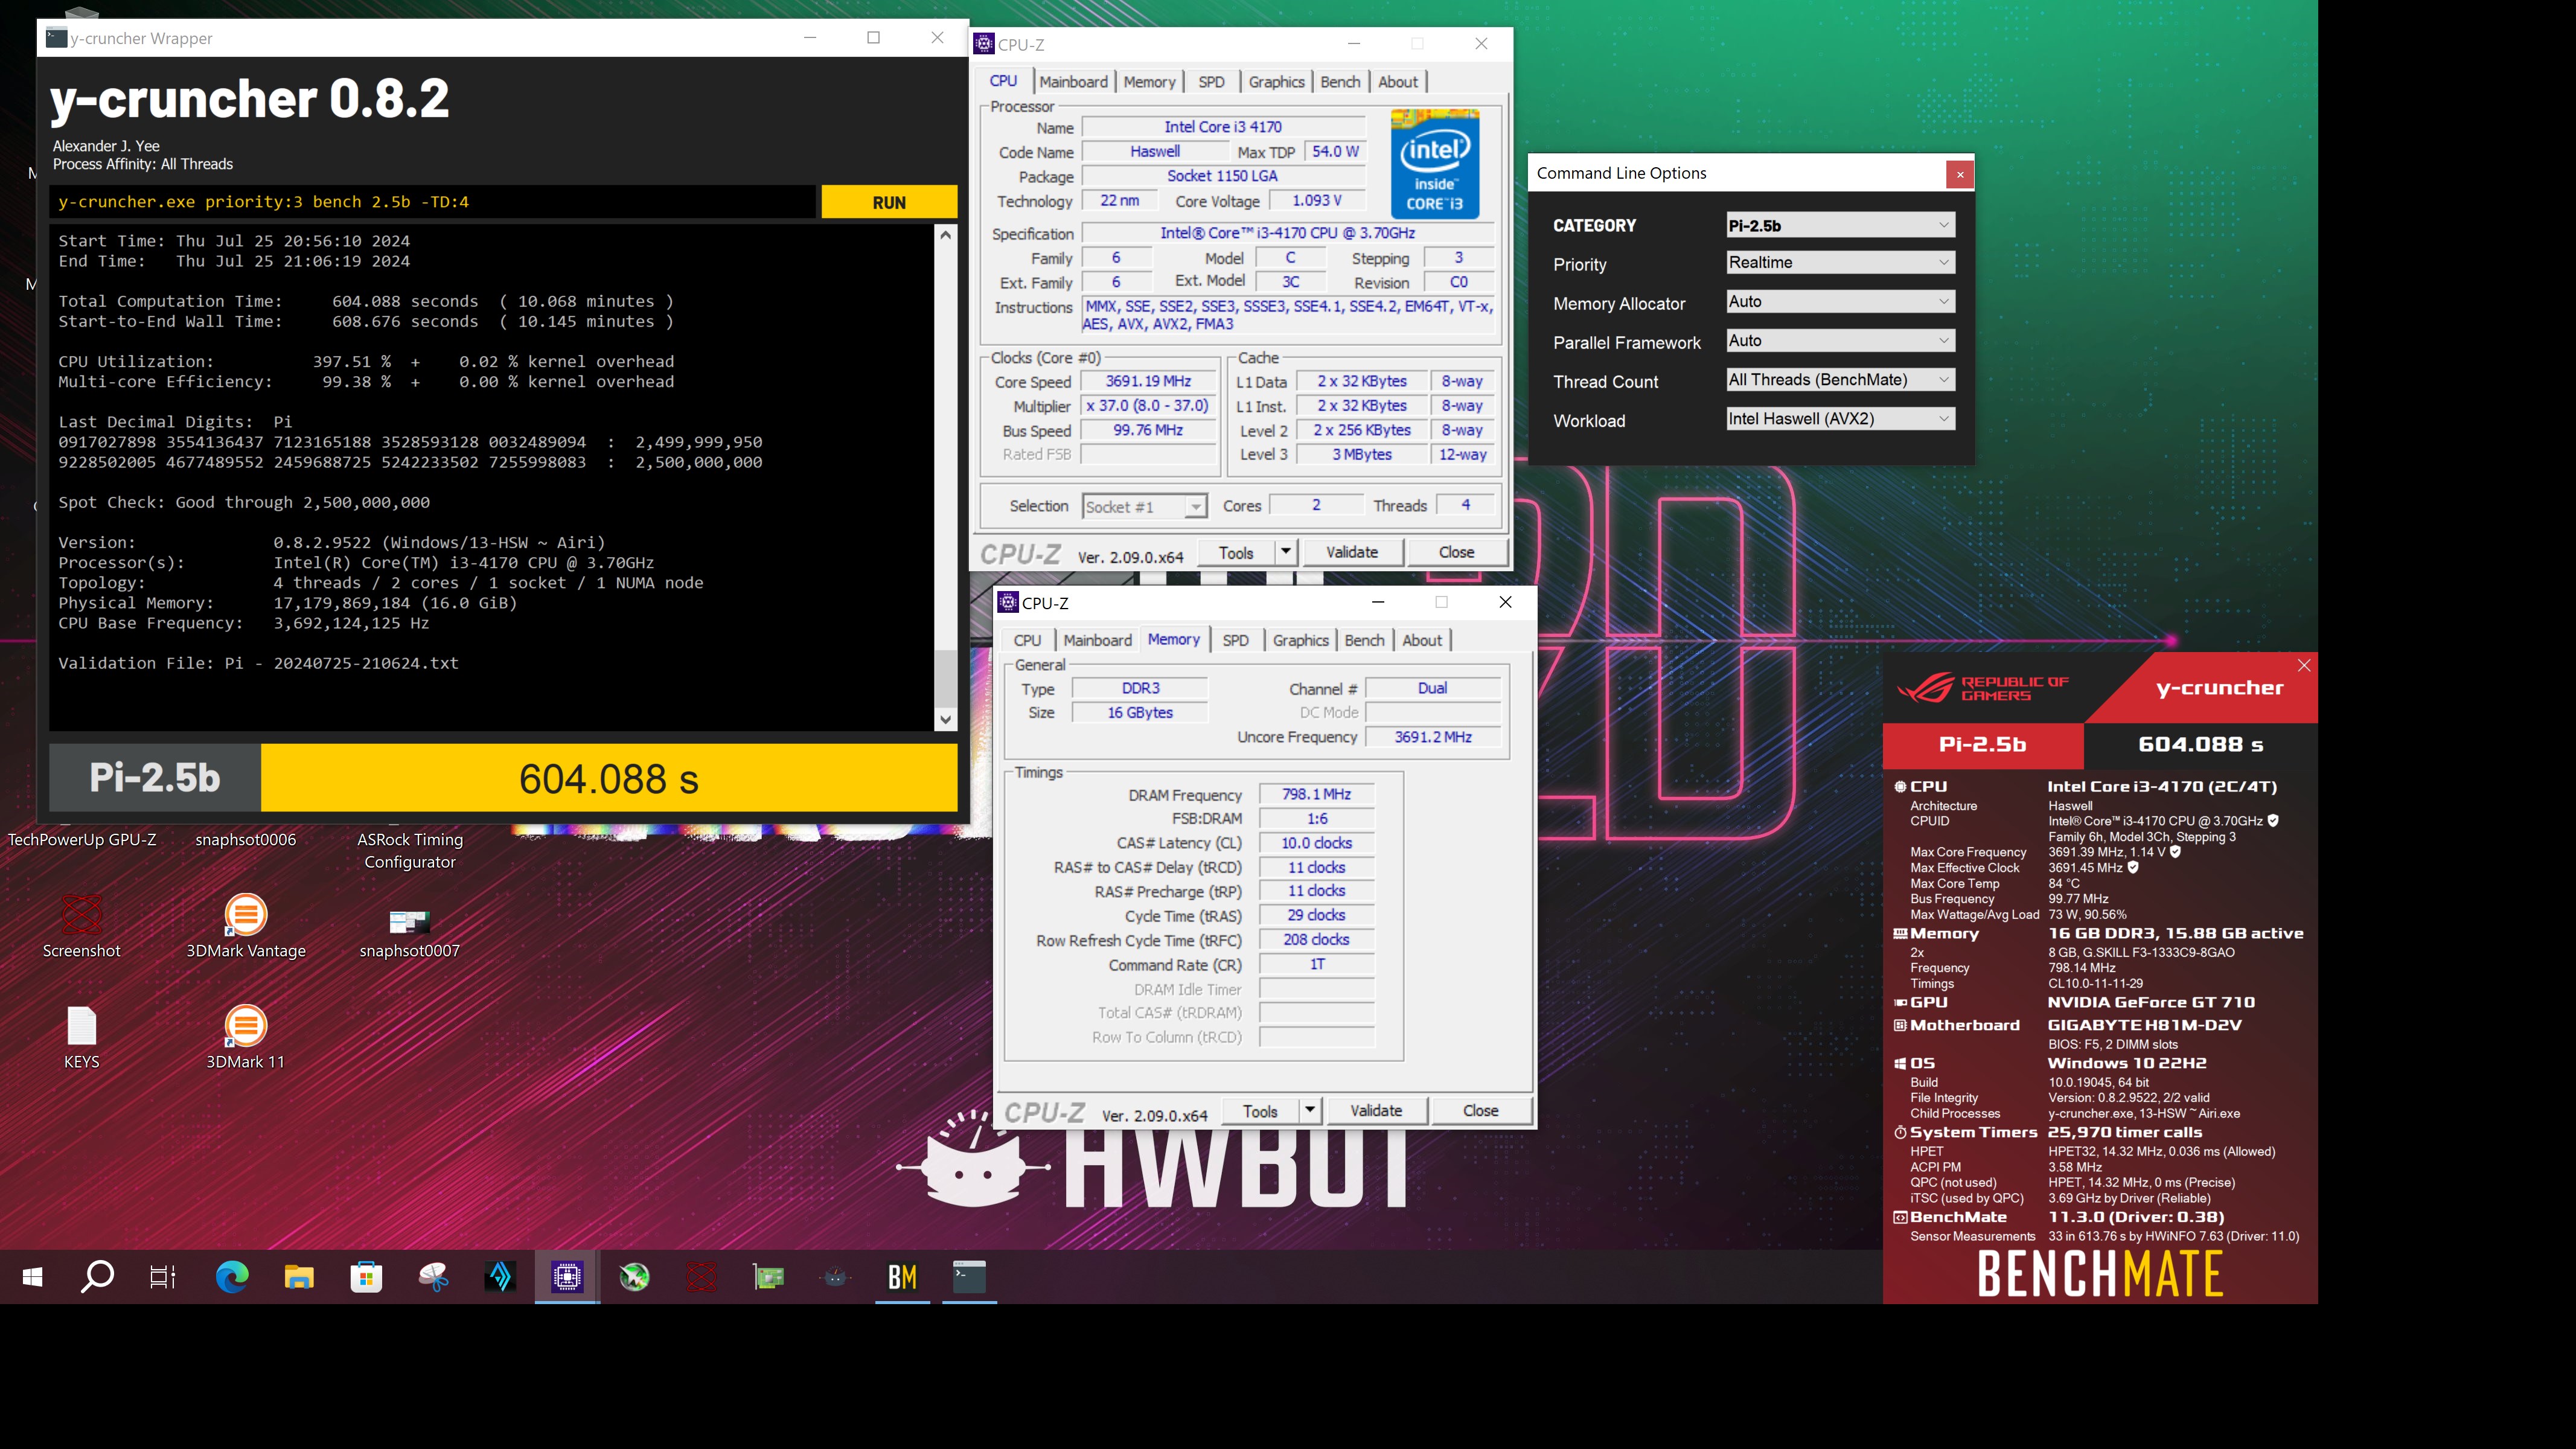Image resolution: width=2576 pixels, height=1449 pixels.
Task: Switch to the terminal window in the taskbar
Action: (969, 1277)
